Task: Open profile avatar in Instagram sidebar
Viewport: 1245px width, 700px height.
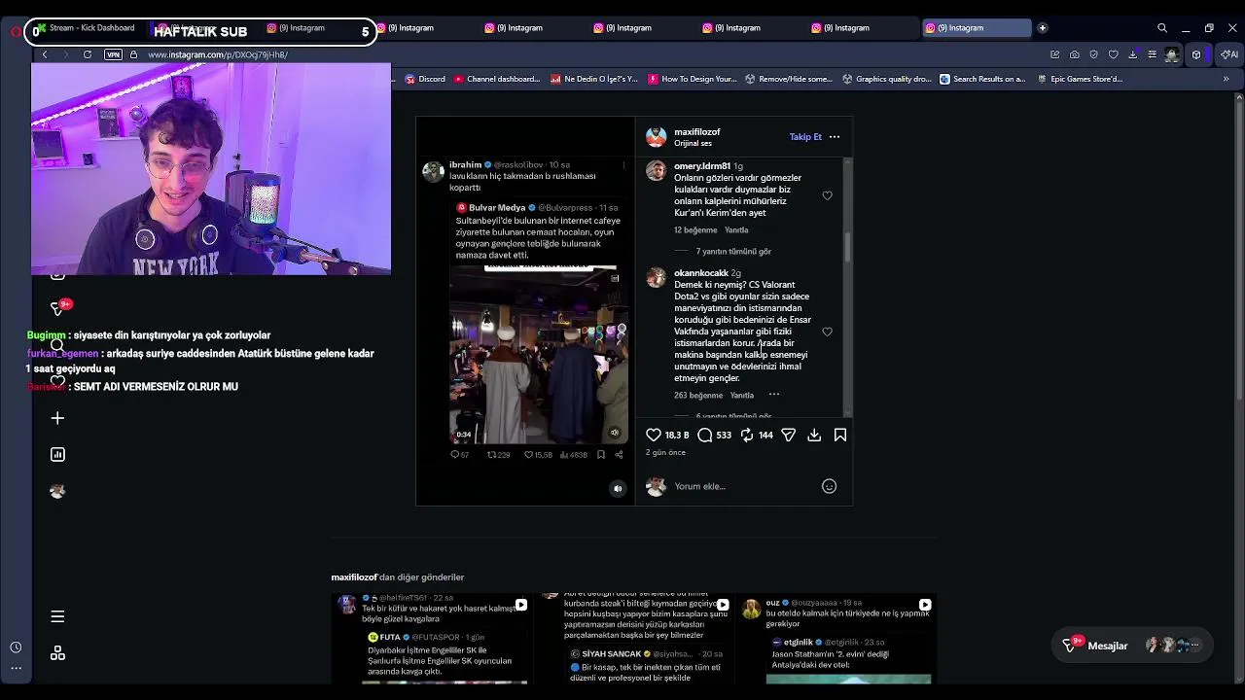Action: [57, 491]
